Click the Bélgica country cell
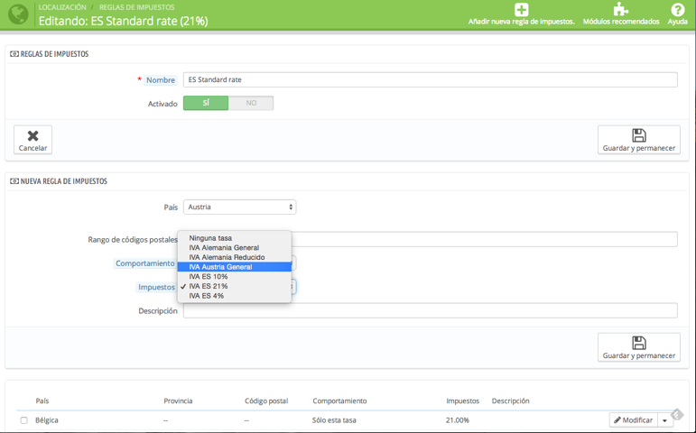The width and height of the screenshot is (696, 433). pyautogui.click(x=47, y=420)
